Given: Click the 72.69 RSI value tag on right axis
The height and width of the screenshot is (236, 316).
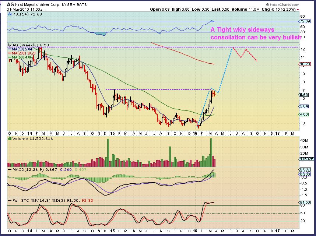Looking at the screenshot, I should pyautogui.click(x=305, y=21).
